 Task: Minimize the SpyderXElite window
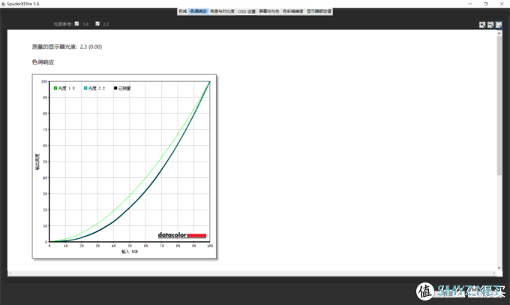tap(470, 4)
